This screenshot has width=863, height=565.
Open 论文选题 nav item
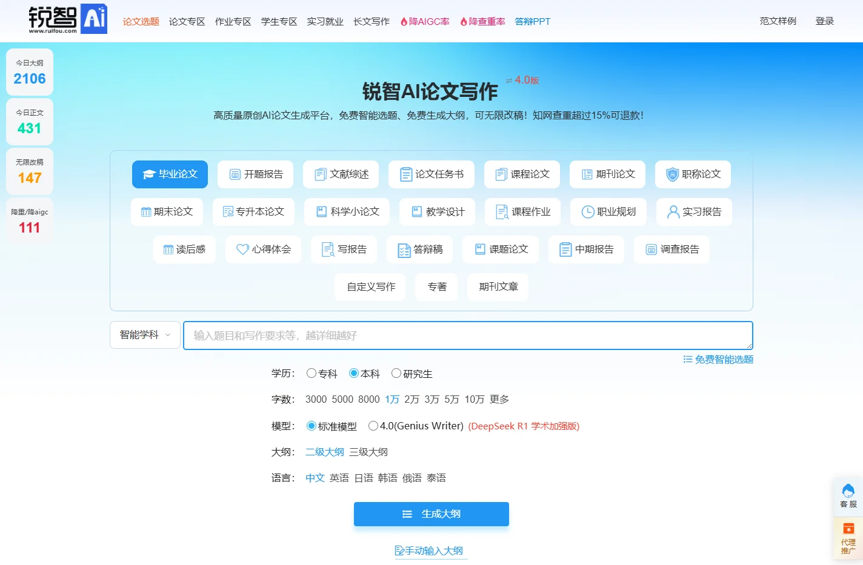pyautogui.click(x=141, y=21)
